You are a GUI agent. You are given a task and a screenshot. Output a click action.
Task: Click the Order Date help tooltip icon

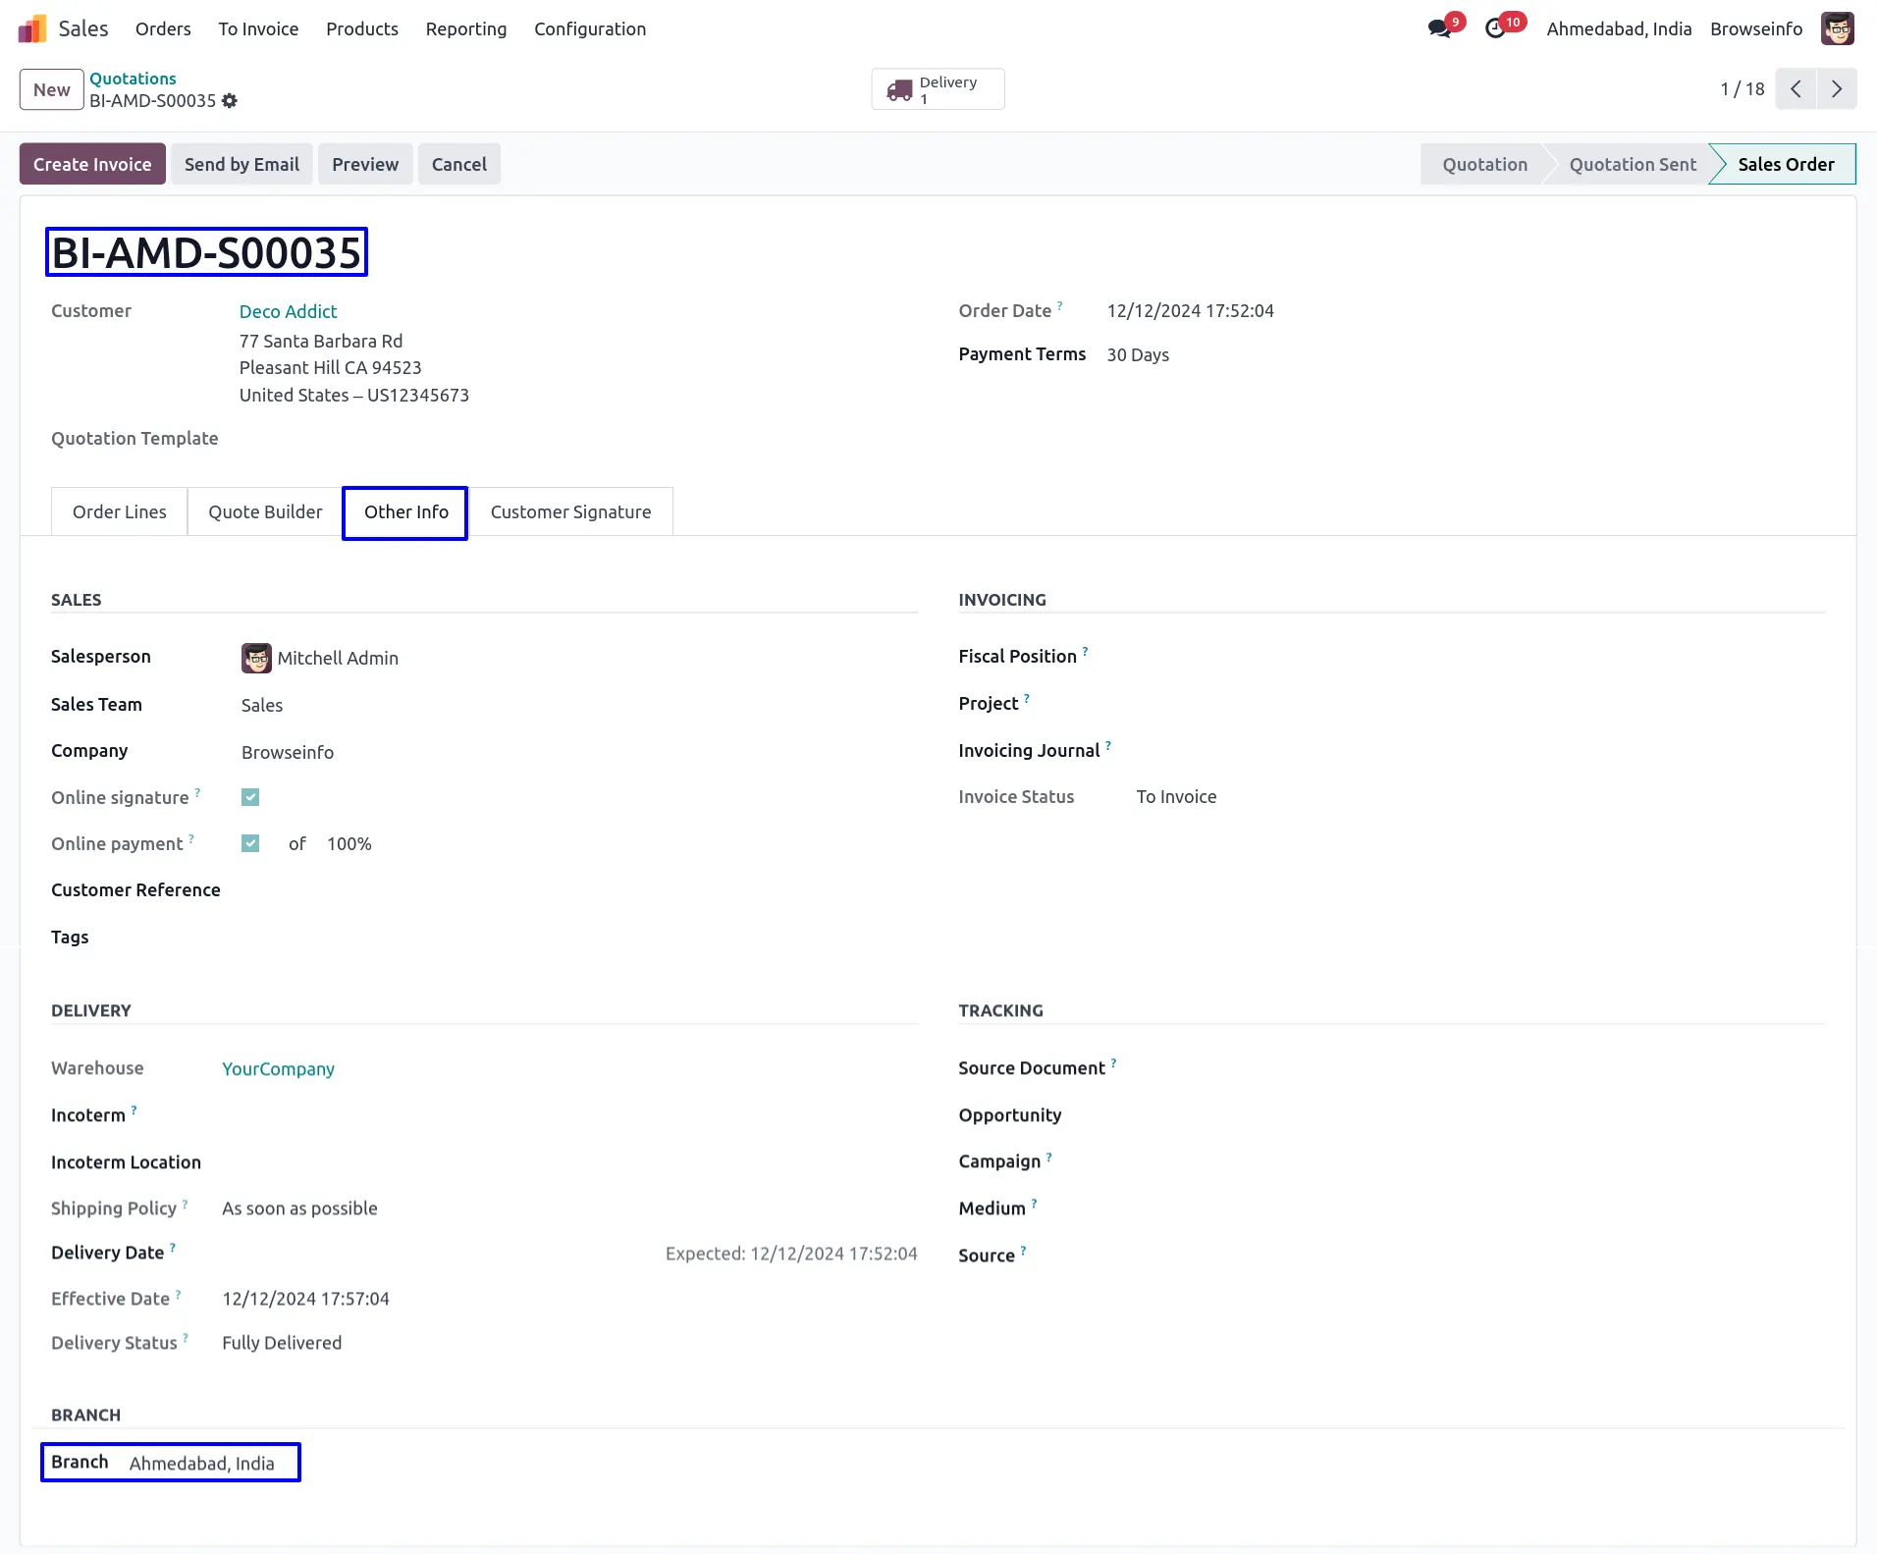click(1060, 305)
